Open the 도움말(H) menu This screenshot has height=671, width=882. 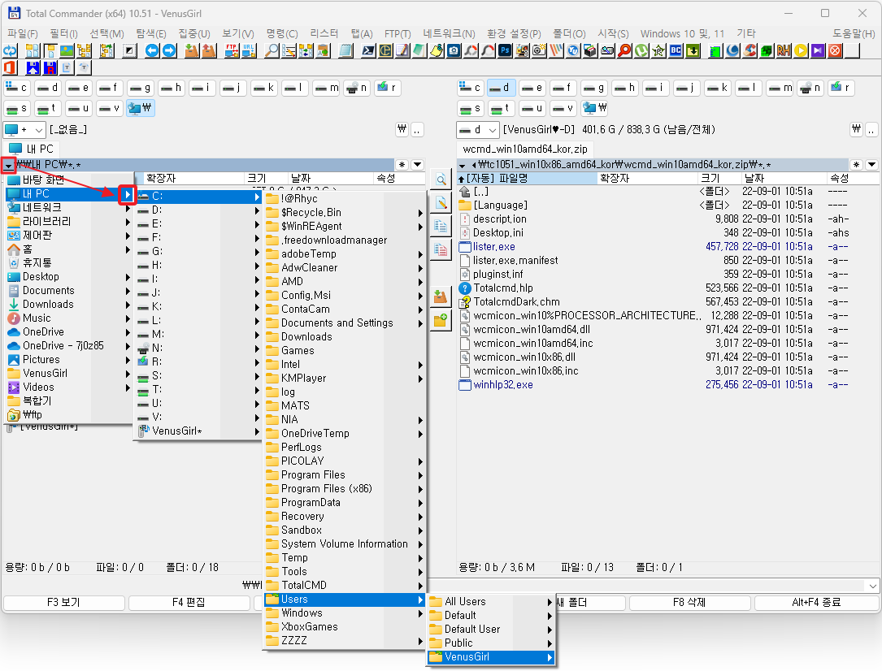point(854,34)
